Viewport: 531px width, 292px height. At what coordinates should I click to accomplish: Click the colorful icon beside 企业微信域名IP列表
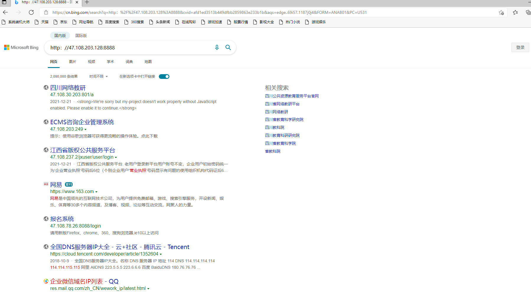pyautogui.click(x=46, y=281)
